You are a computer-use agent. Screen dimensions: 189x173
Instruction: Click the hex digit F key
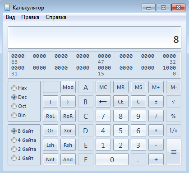point(86,159)
